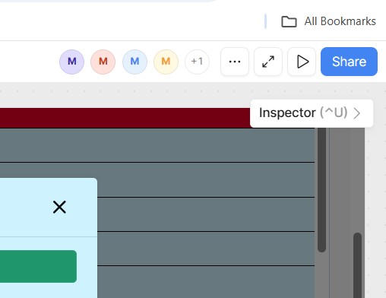The image size is (386, 298).
Task: Click the outer vertical scrollbar thumb
Action: [x=357, y=265]
